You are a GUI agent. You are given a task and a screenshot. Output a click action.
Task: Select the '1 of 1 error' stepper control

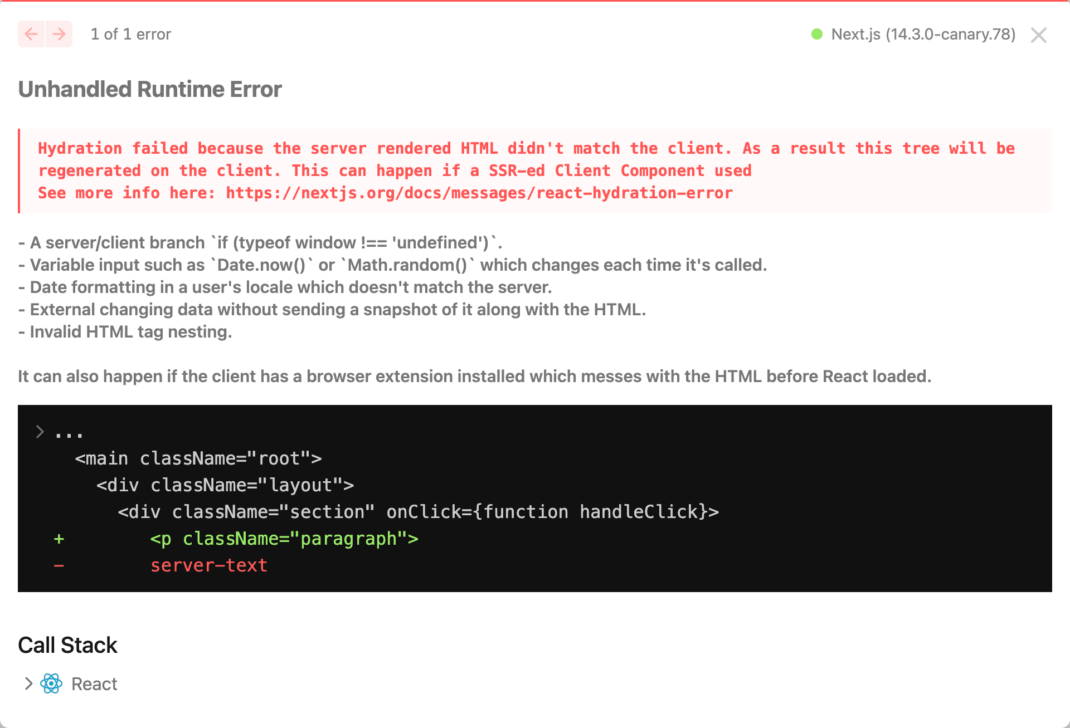(98, 34)
